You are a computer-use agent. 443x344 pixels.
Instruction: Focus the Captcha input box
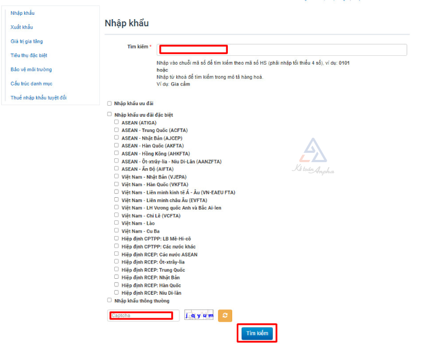coord(143,316)
